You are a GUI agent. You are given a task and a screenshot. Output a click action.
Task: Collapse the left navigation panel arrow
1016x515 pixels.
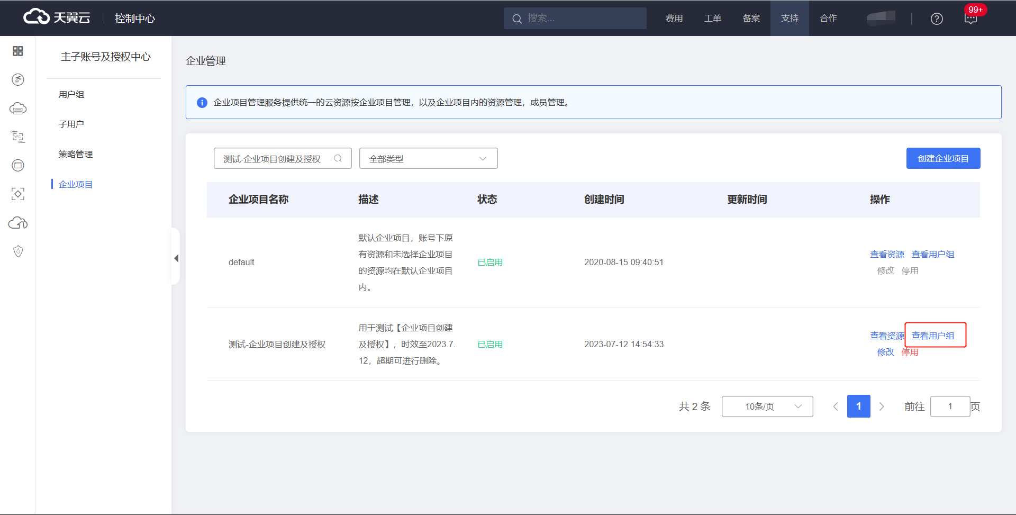176,258
